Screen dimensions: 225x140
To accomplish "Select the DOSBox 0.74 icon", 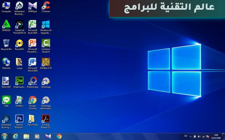I will point(46,64).
